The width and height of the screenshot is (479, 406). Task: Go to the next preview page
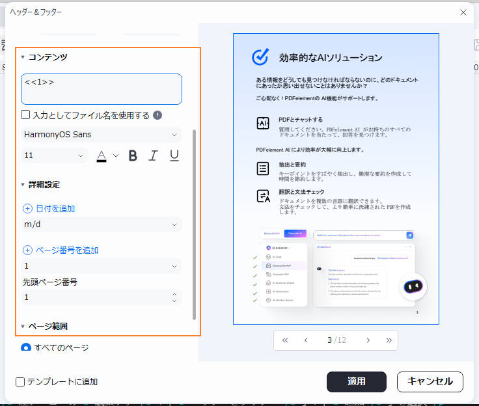point(368,340)
